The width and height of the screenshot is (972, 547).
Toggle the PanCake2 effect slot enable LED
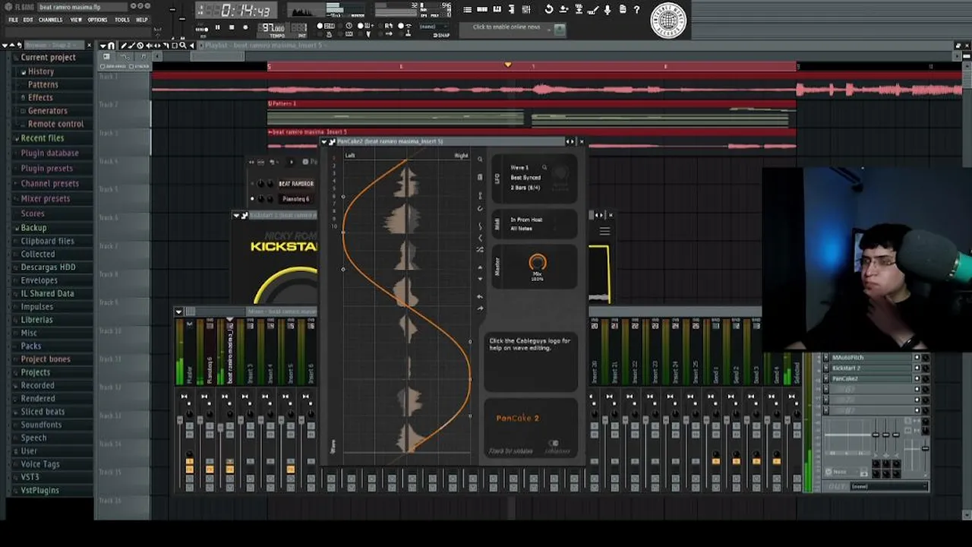[x=917, y=378]
